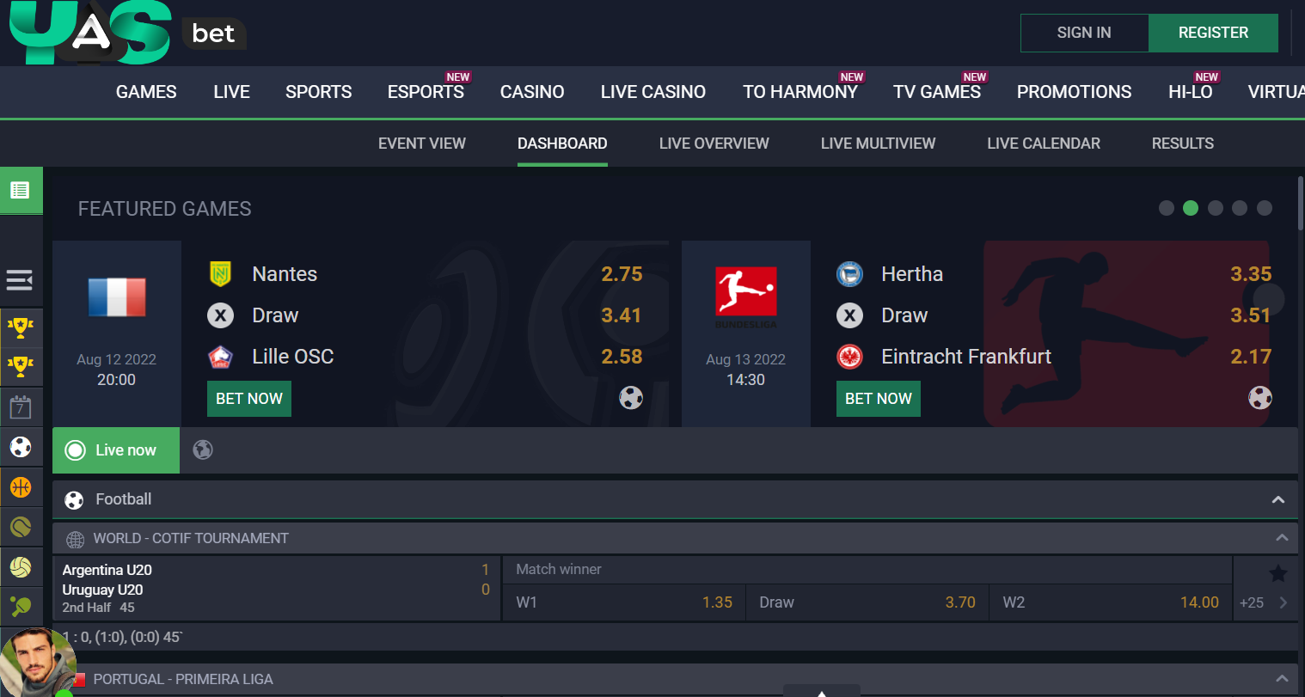Click the page vertical scrollbar
The height and width of the screenshot is (697, 1305).
click(1301, 203)
